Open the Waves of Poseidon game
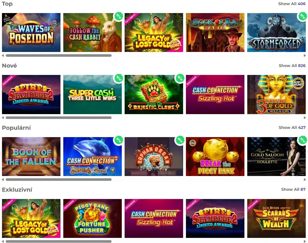 point(31,32)
